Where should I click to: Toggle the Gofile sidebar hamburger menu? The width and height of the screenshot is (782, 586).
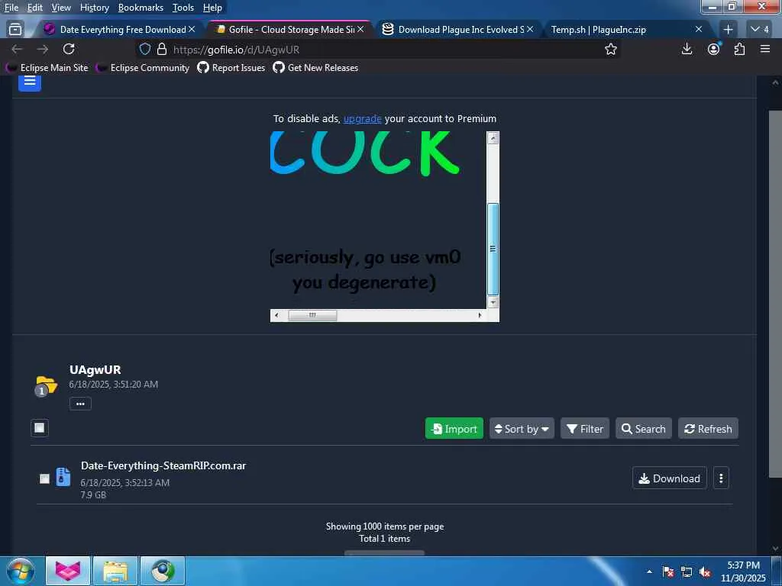click(x=30, y=82)
